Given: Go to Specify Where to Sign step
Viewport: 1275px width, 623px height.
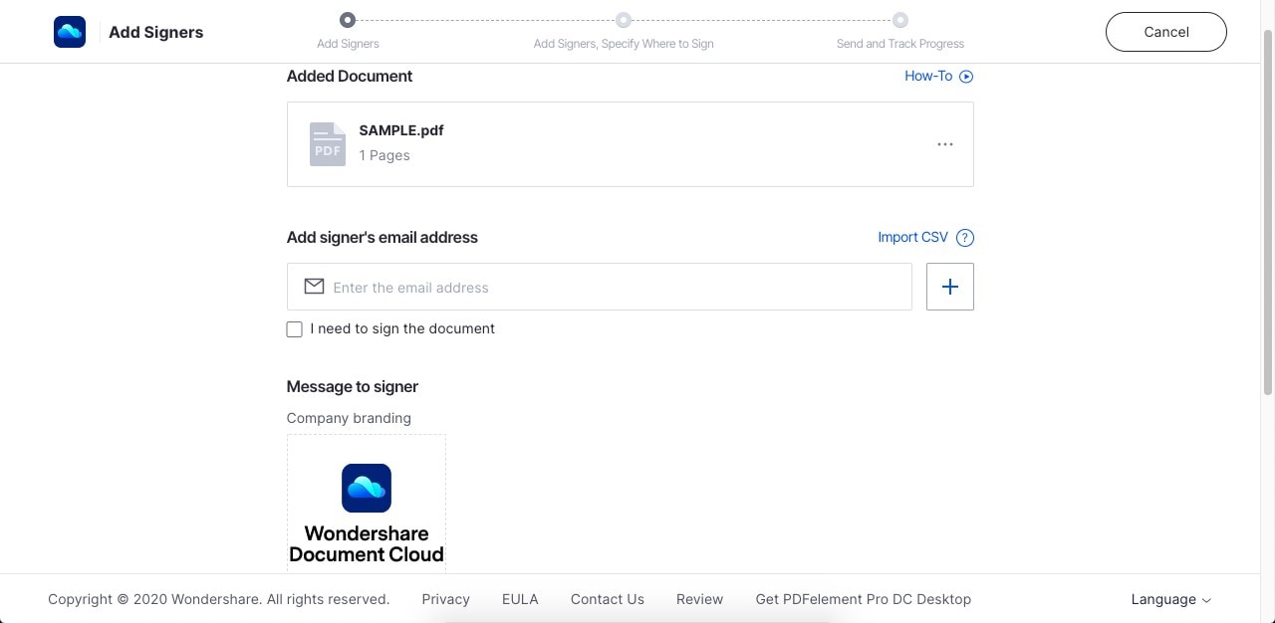Looking at the screenshot, I should pos(624,20).
